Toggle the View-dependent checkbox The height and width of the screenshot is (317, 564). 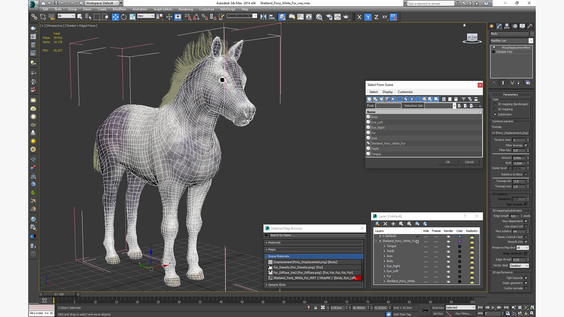(x=526, y=221)
